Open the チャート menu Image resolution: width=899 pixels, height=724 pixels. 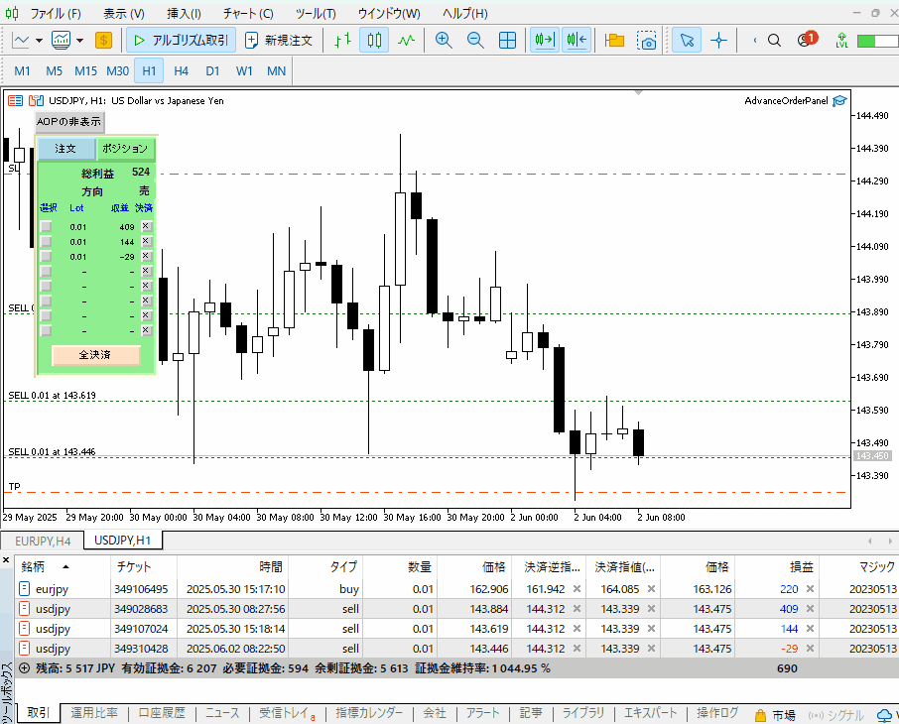click(248, 13)
